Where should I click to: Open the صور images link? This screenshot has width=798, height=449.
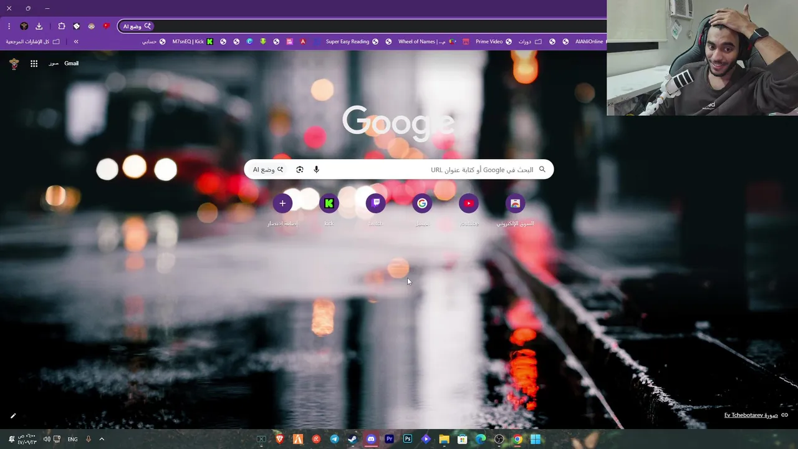point(54,64)
